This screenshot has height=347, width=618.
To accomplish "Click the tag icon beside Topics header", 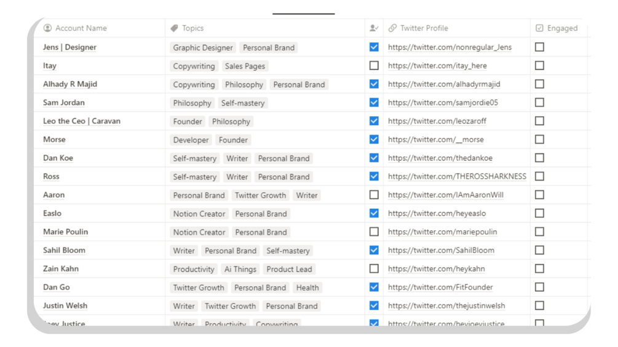I will pyautogui.click(x=174, y=28).
